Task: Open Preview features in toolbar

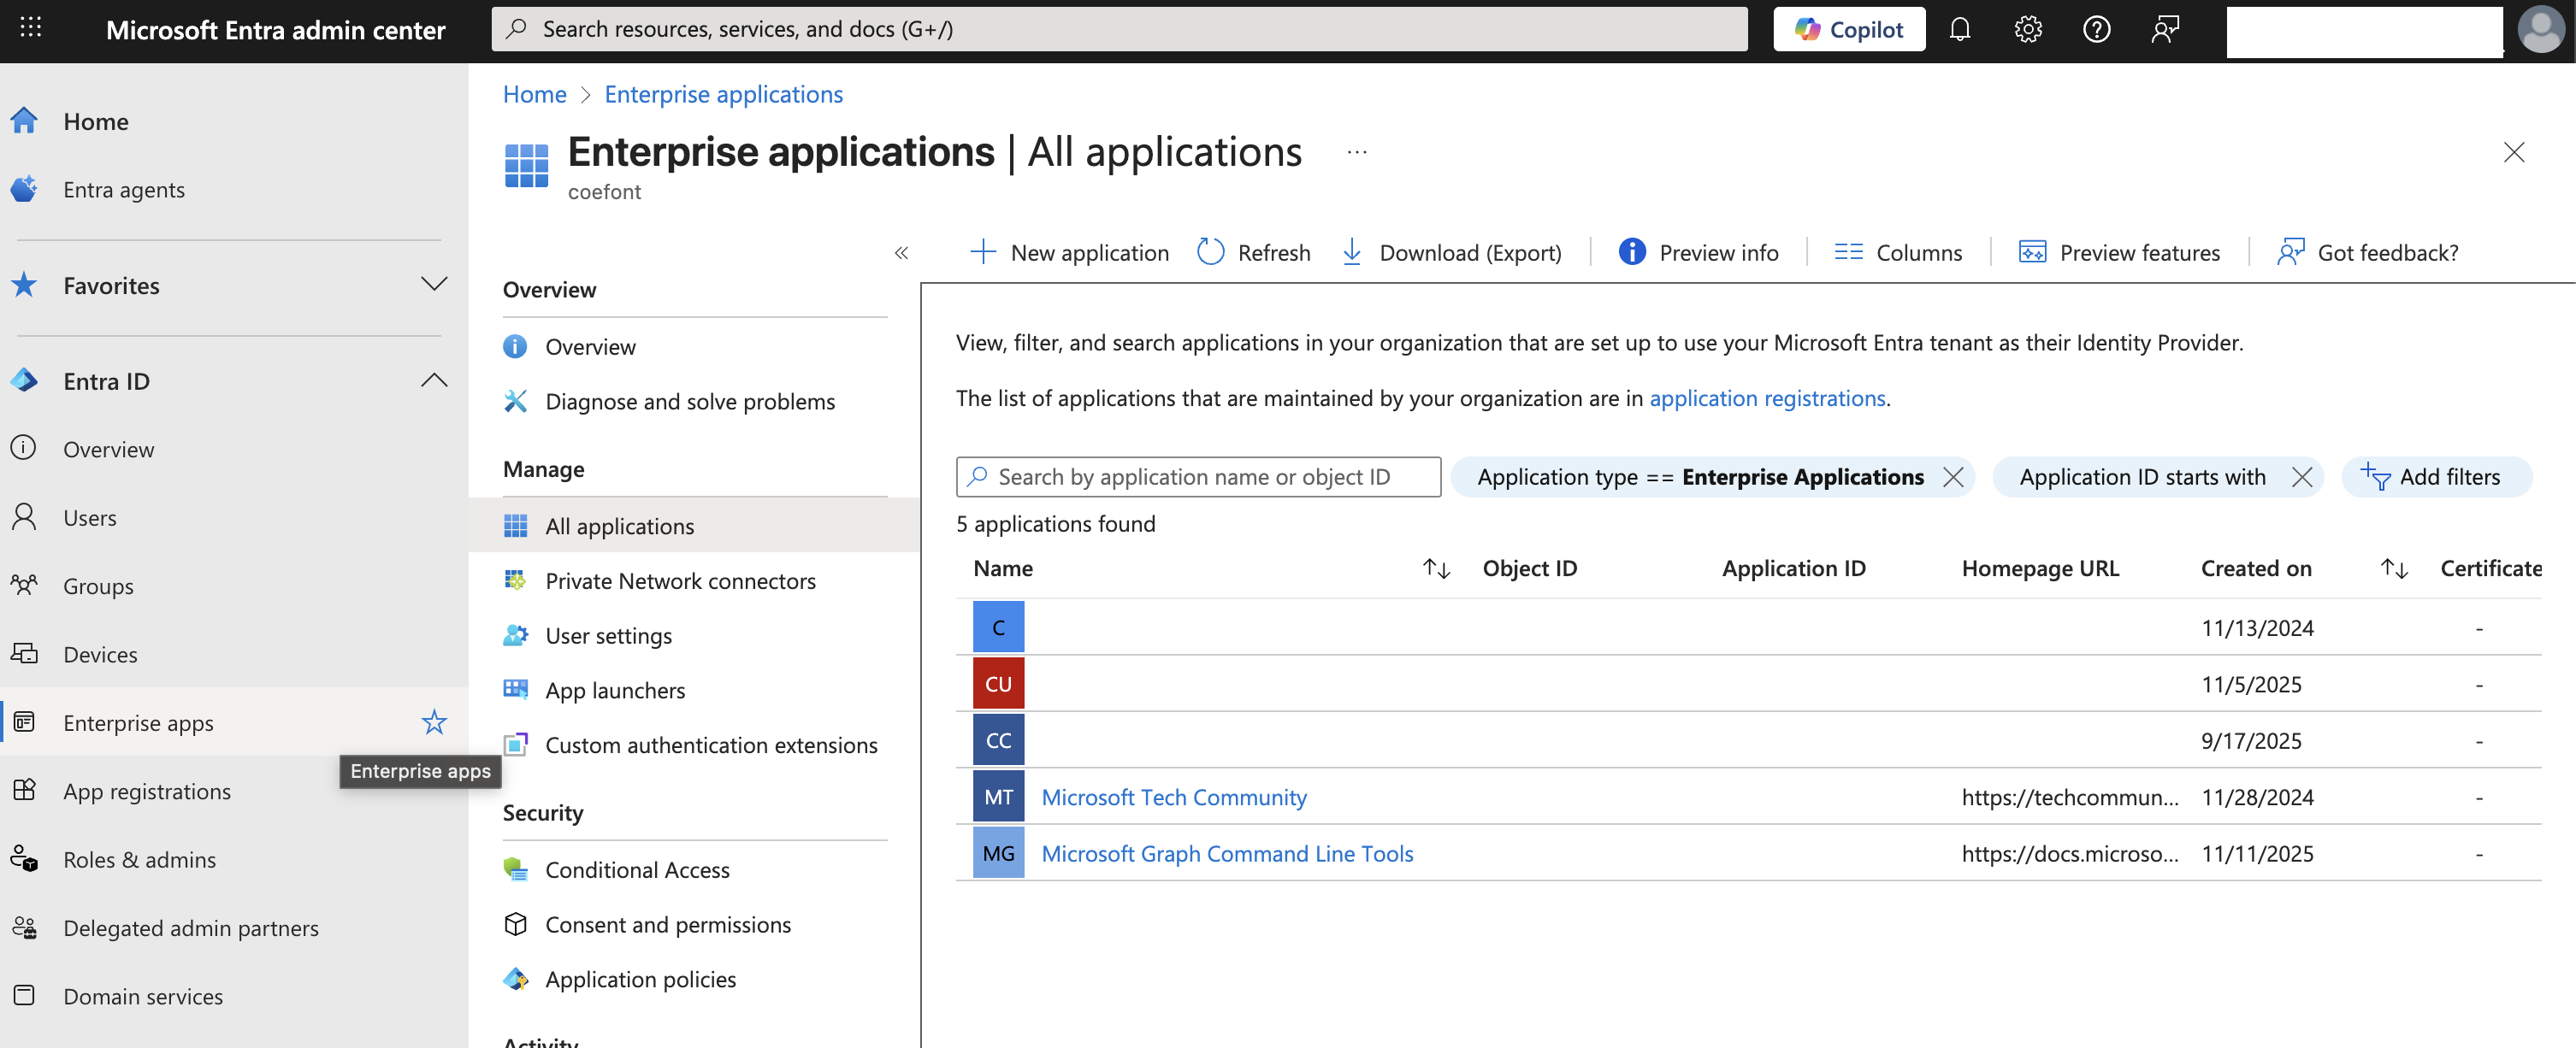Action: [x=2119, y=253]
